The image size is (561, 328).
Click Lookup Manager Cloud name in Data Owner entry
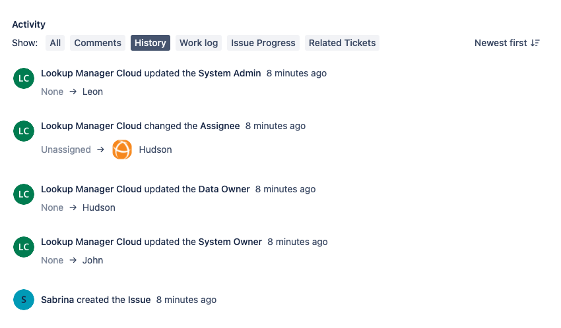tap(91, 189)
